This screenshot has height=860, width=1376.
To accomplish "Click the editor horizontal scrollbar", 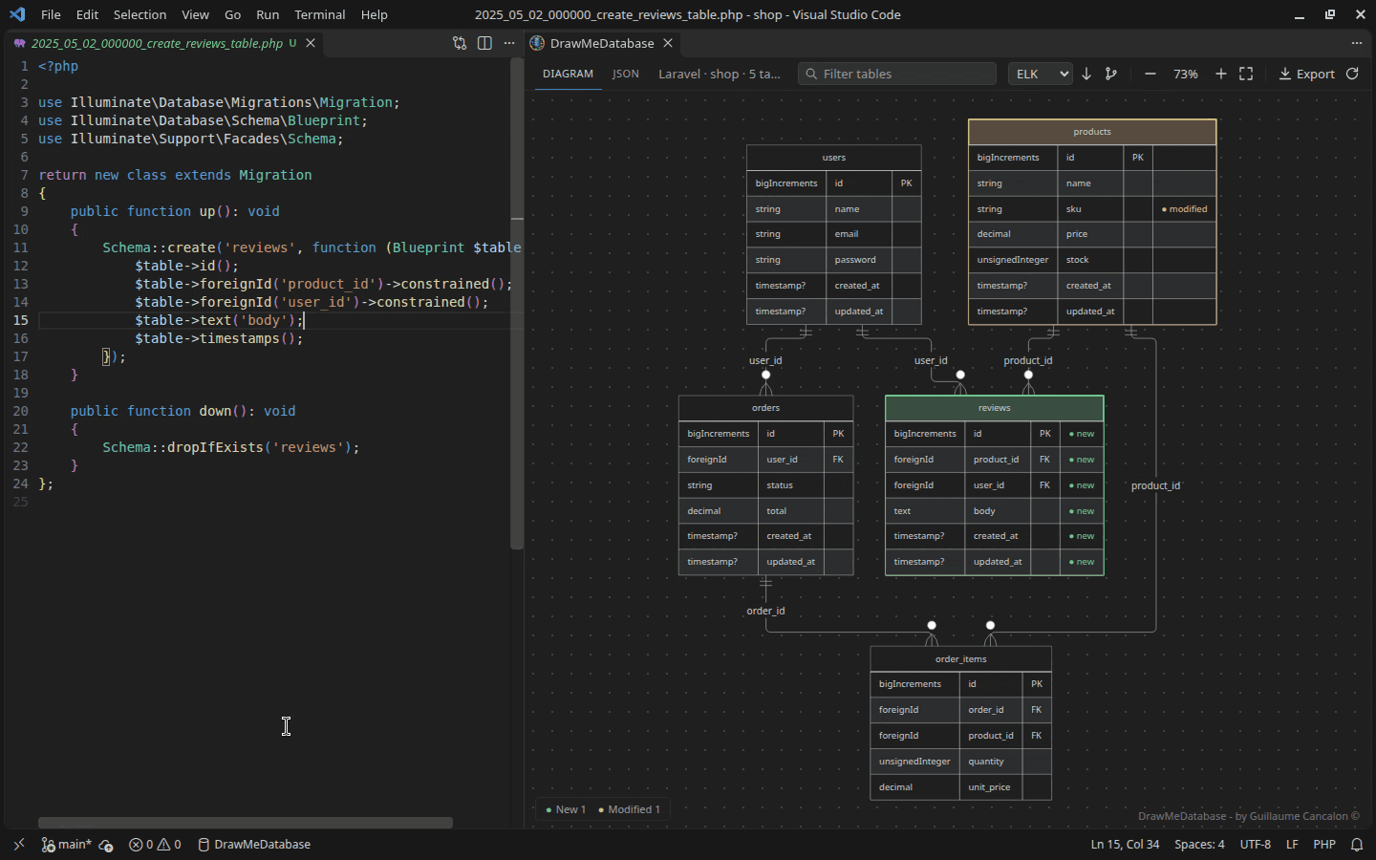I will click(246, 823).
